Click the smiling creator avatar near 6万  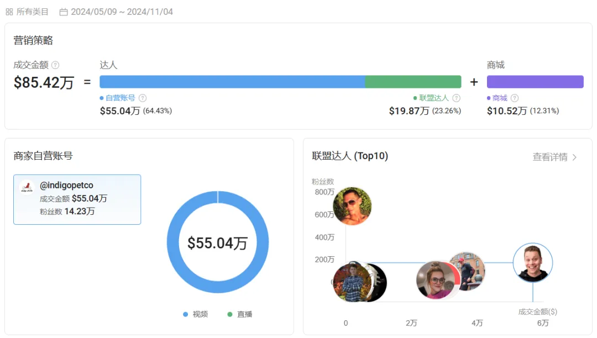coord(533,263)
